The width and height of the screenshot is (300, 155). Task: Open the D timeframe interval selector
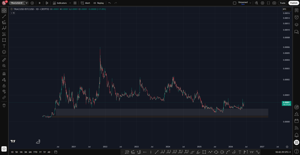coord(39,3)
